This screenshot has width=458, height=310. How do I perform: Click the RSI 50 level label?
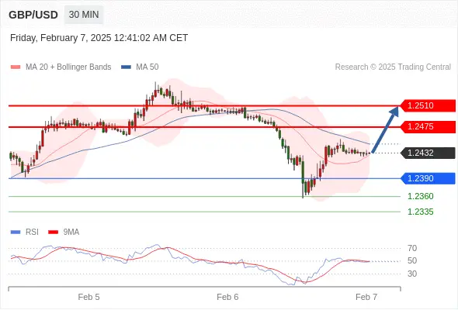412,260
